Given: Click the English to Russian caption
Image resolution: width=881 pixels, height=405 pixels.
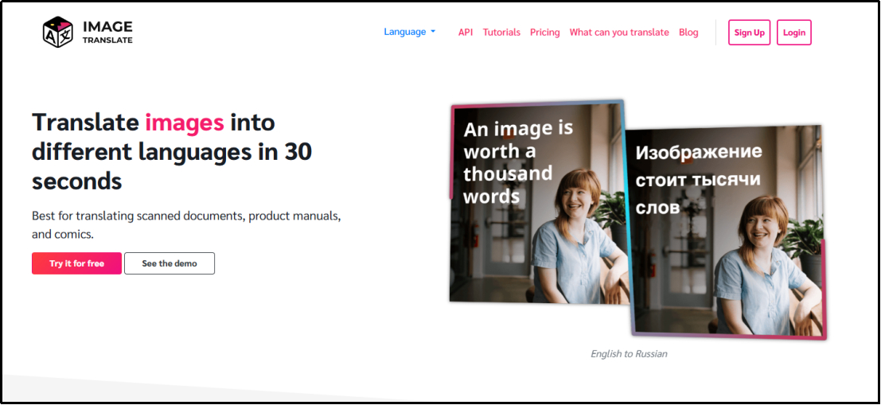Looking at the screenshot, I should (x=629, y=354).
